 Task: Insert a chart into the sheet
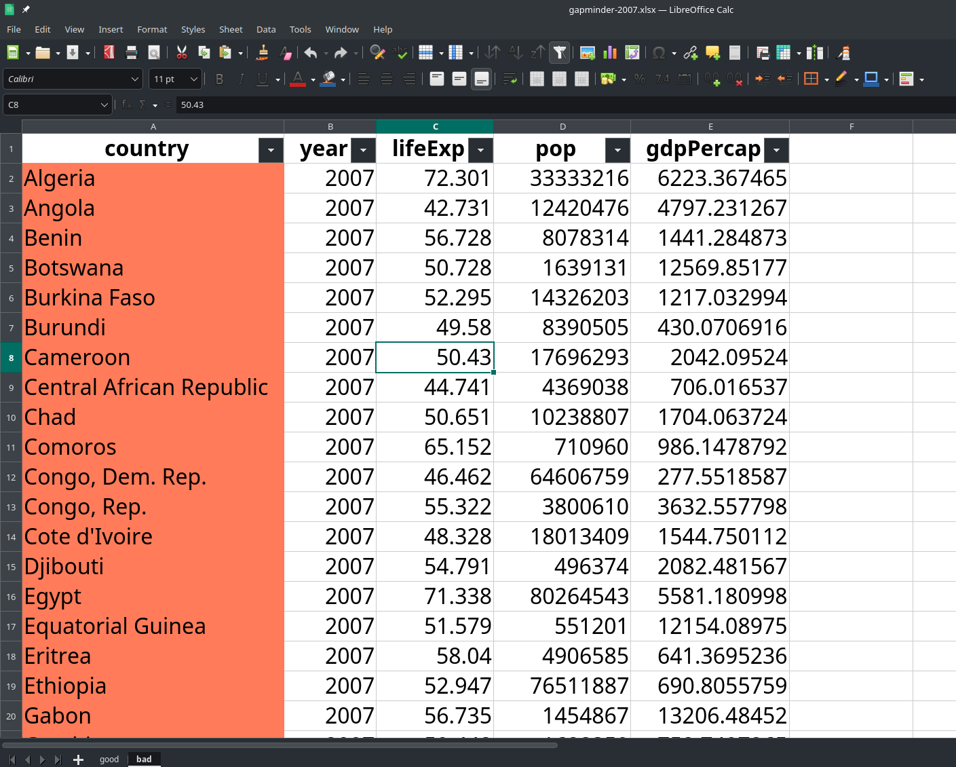tap(609, 52)
